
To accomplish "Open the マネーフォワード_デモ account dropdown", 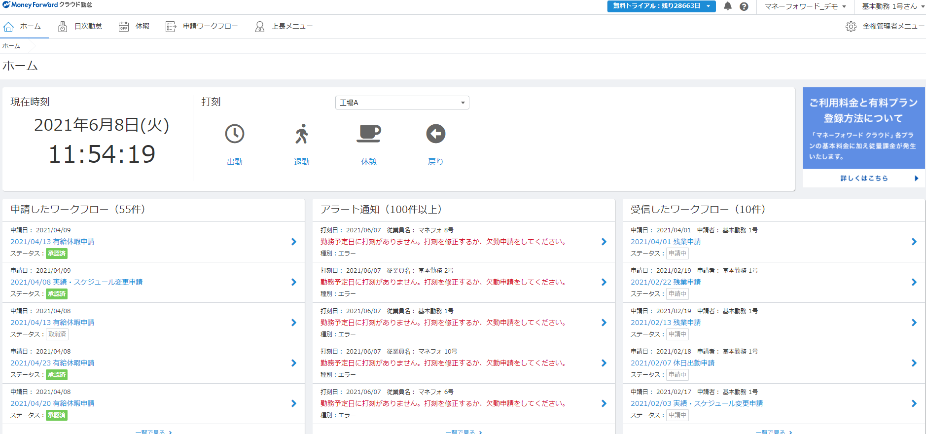I will [805, 6].
